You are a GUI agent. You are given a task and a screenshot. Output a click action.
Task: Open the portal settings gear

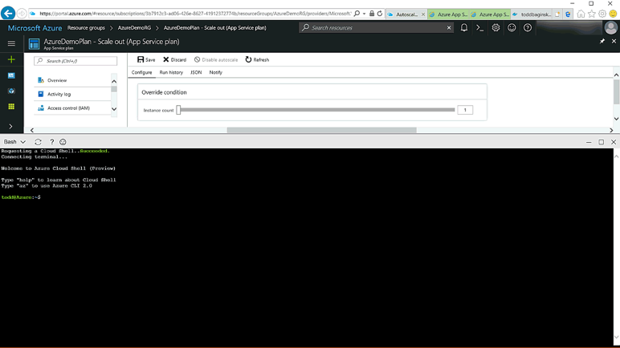pos(496,27)
